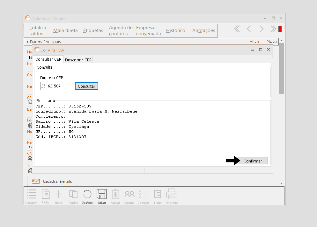Image resolution: width=317 pixels, height=227 pixels.
Task: Open Etiquetas menu
Action: tap(93, 31)
